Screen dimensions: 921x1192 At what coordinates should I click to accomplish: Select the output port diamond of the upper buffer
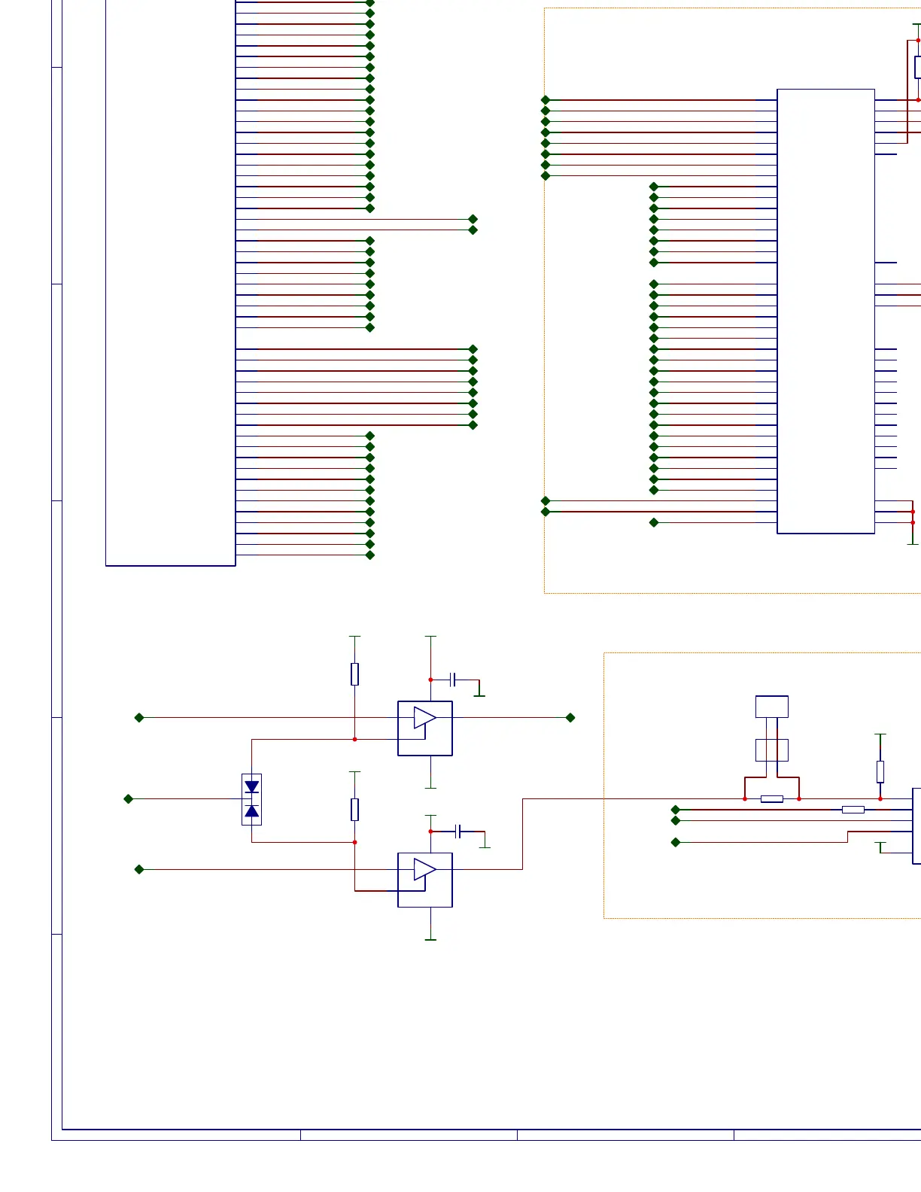[570, 718]
